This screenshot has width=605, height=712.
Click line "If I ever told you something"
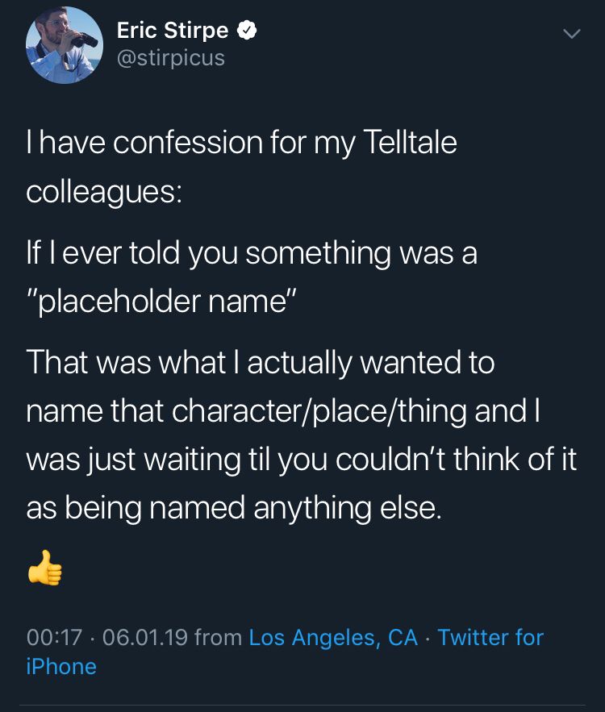coord(251,253)
